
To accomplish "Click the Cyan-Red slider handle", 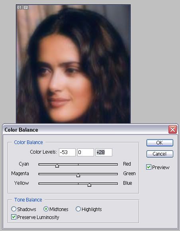I will 57,166.
